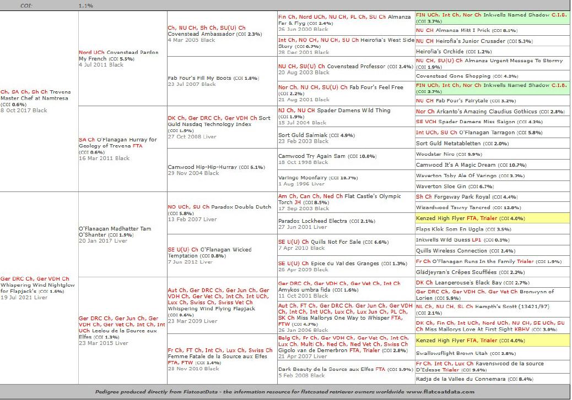Click the FlatcoatData footer credit line

coord(285,392)
